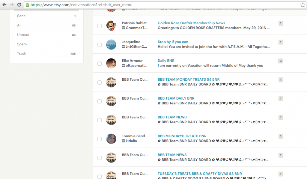Switch to the Sent folder

21,16
